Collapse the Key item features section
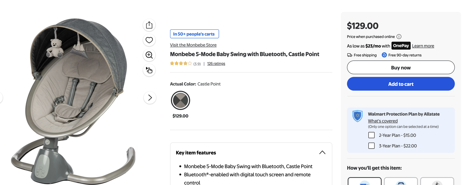 click(322, 152)
